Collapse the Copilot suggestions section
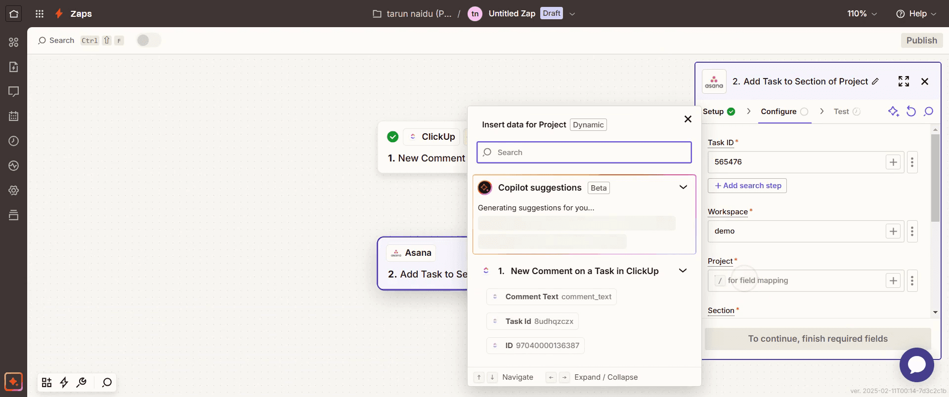Image resolution: width=949 pixels, height=397 pixels. [x=683, y=187]
